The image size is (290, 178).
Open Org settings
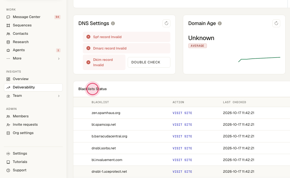click(x=33, y=133)
